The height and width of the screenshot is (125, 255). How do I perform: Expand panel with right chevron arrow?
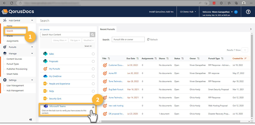coord(251,29)
